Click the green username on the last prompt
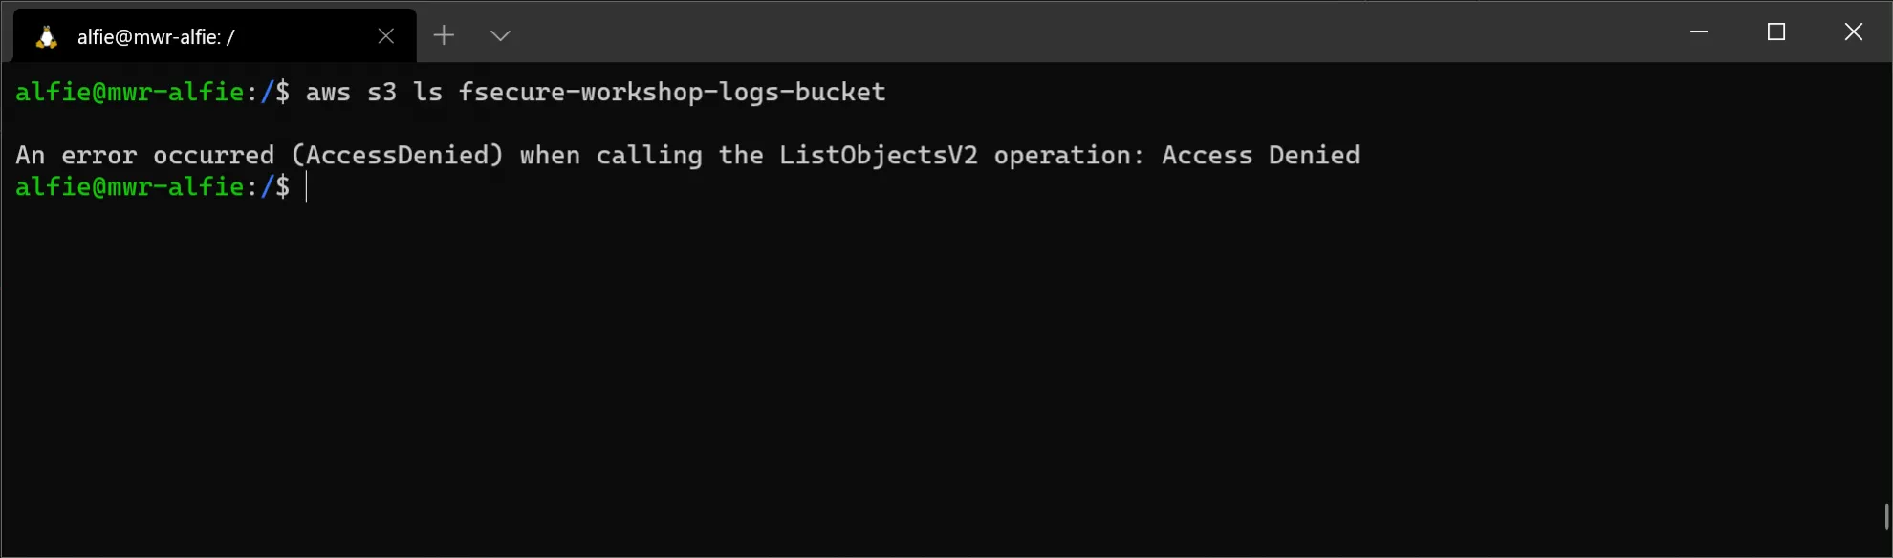Image resolution: width=1893 pixels, height=558 pixels. (130, 186)
